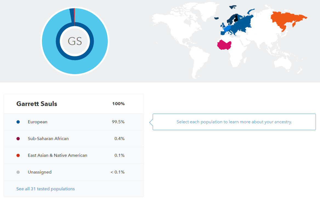The width and height of the screenshot is (320, 201).
Task: Click the GS initials avatar in the chart
Action: pos(75,41)
